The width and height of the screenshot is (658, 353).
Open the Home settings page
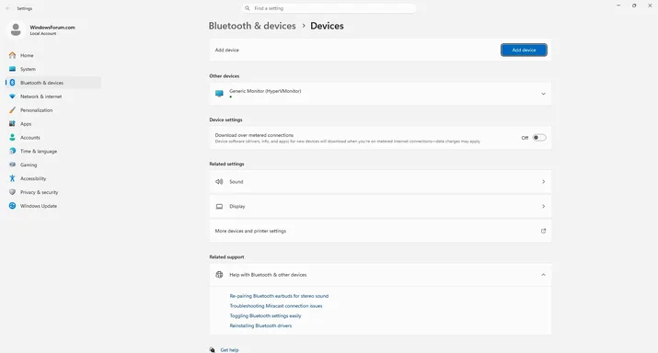pos(53,55)
